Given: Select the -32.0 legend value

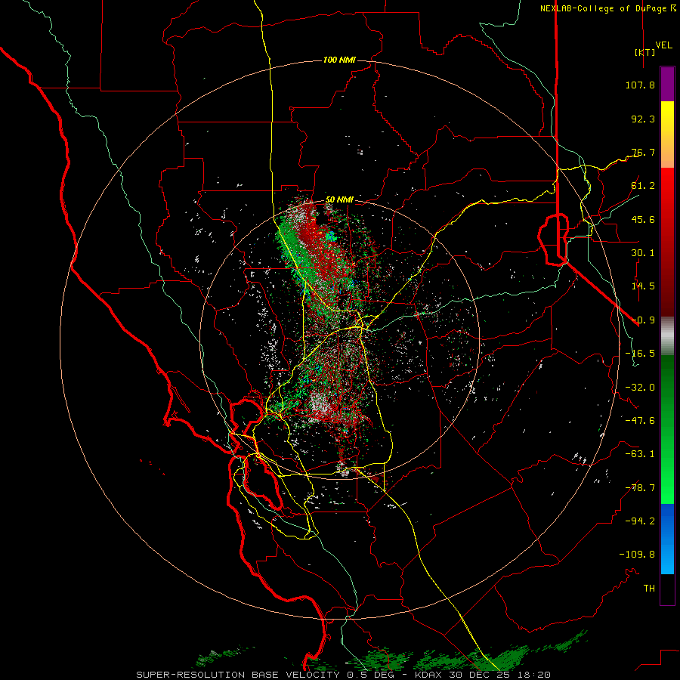Looking at the screenshot, I should point(640,388).
